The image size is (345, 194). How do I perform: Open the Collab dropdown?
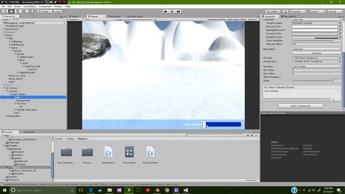click(273, 11)
